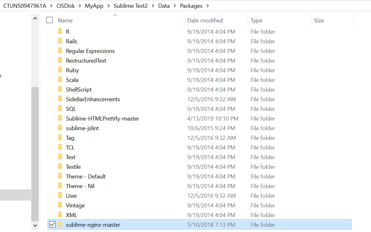Image resolution: width=371 pixels, height=232 pixels.
Task: Select the ShellScript folder icon
Action: [x=60, y=89]
